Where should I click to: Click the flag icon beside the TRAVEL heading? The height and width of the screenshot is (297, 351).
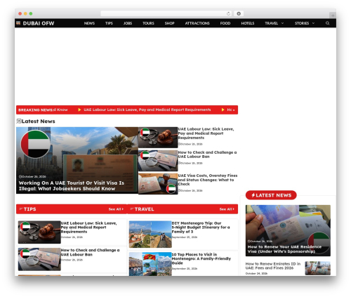coord(132,209)
